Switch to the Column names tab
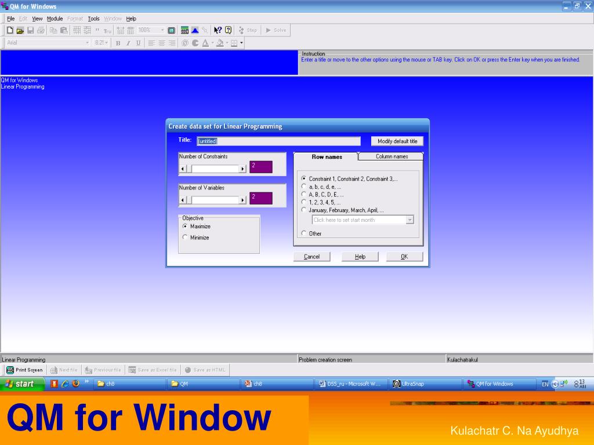594x445 pixels. (x=392, y=156)
